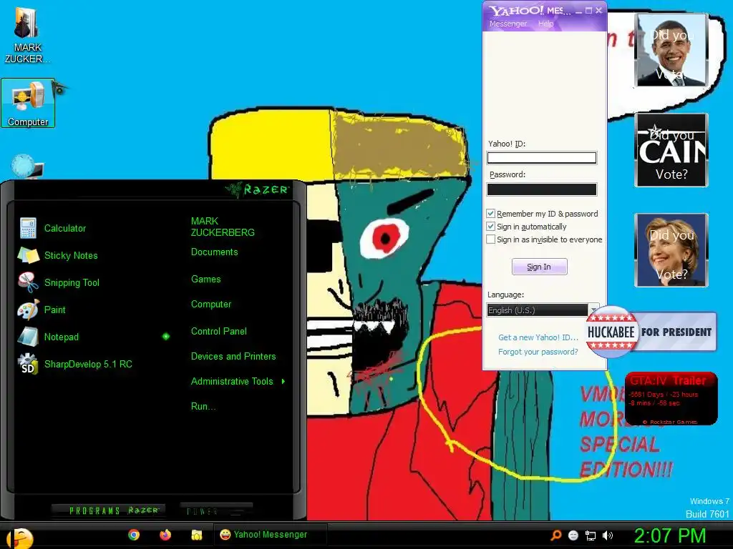The image size is (733, 549).
Task: Open Computer from the start menu list
Action: click(211, 305)
